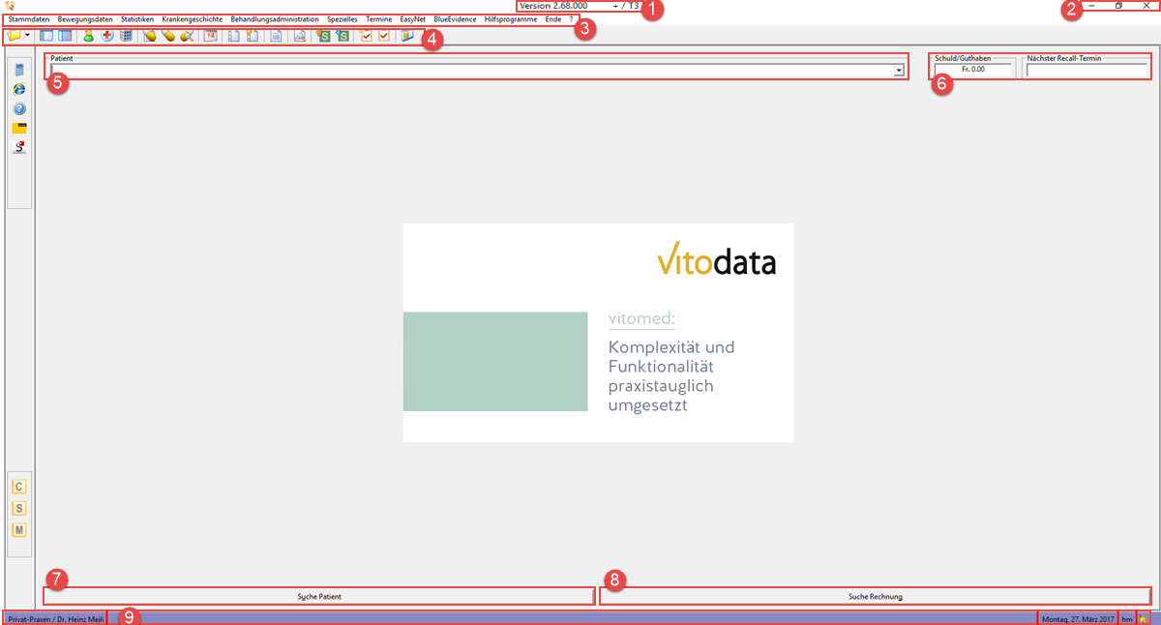Screen dimensions: 1161x625
Task: Click the red cross medical toolbar icon
Action: click(106, 36)
